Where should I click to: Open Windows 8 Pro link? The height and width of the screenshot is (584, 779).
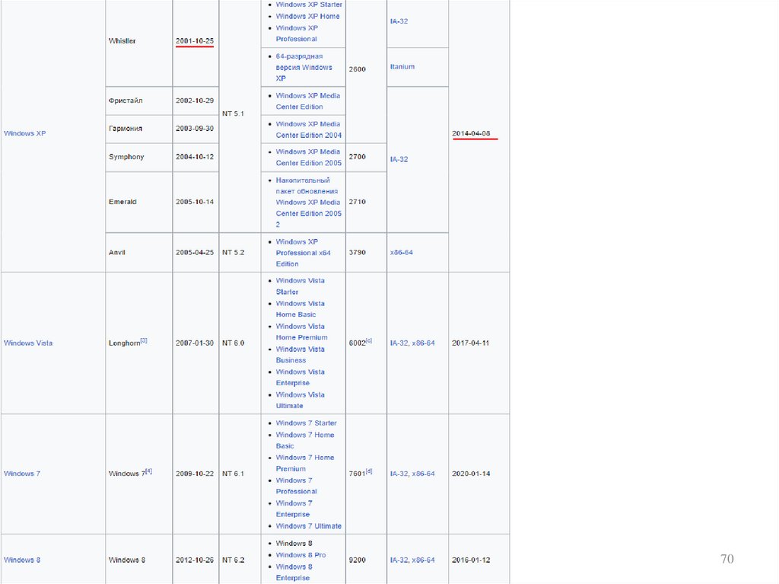click(300, 554)
